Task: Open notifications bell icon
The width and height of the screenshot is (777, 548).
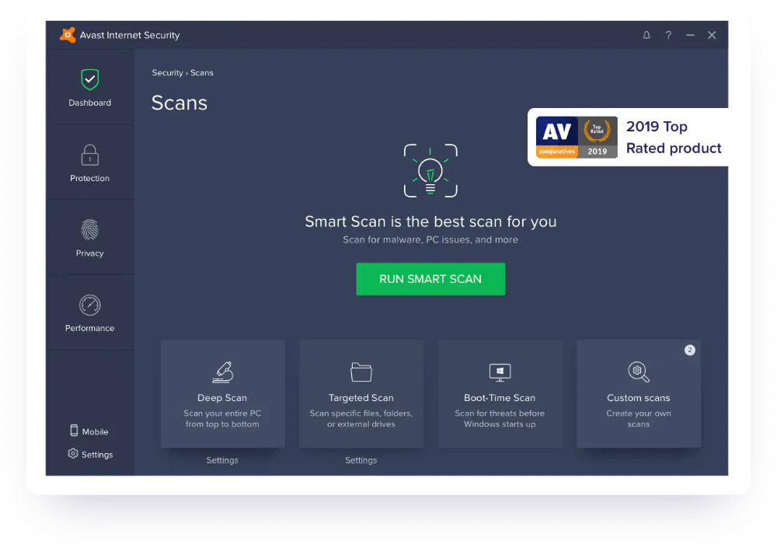Action: pyautogui.click(x=646, y=35)
